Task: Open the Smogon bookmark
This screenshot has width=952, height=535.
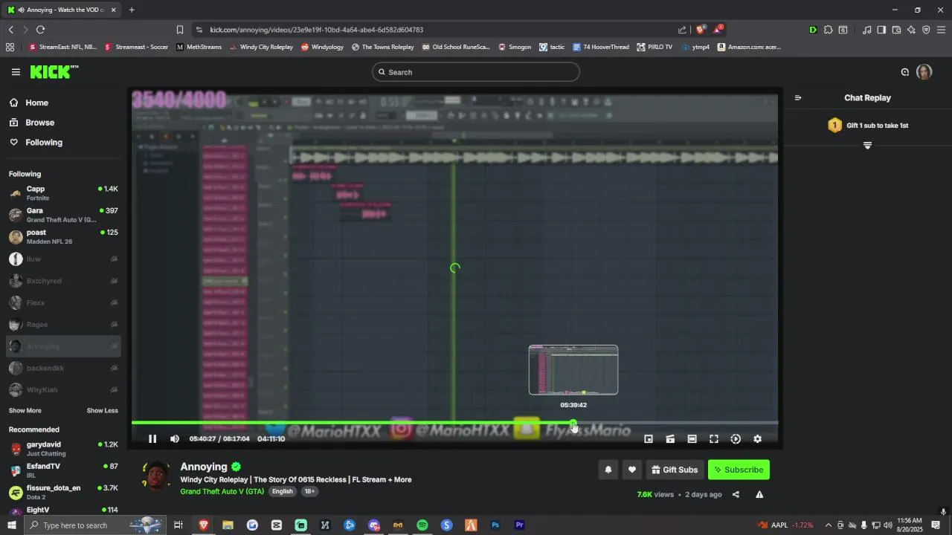Action: tap(515, 47)
